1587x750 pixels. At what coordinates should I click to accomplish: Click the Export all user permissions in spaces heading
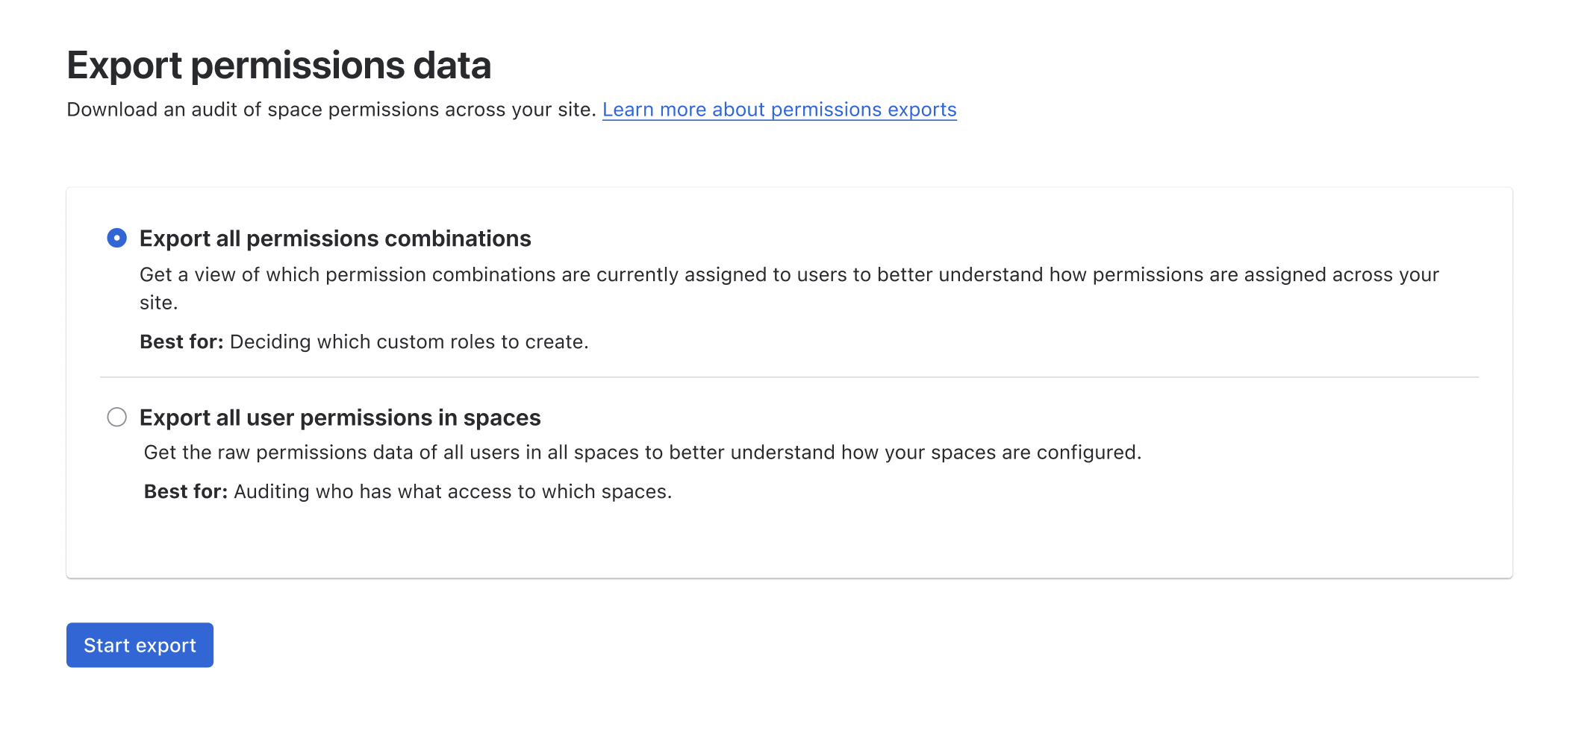[x=340, y=418]
